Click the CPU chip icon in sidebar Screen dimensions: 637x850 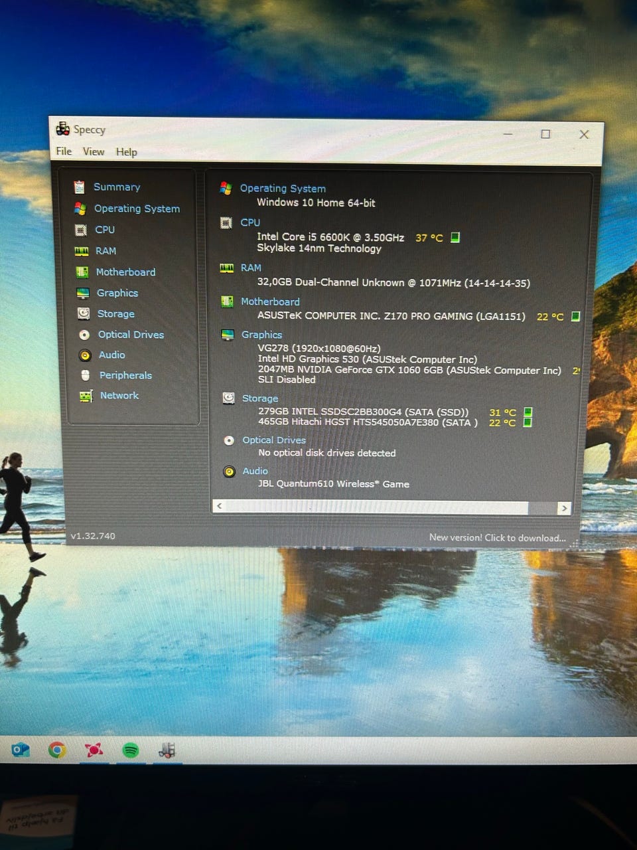81,230
